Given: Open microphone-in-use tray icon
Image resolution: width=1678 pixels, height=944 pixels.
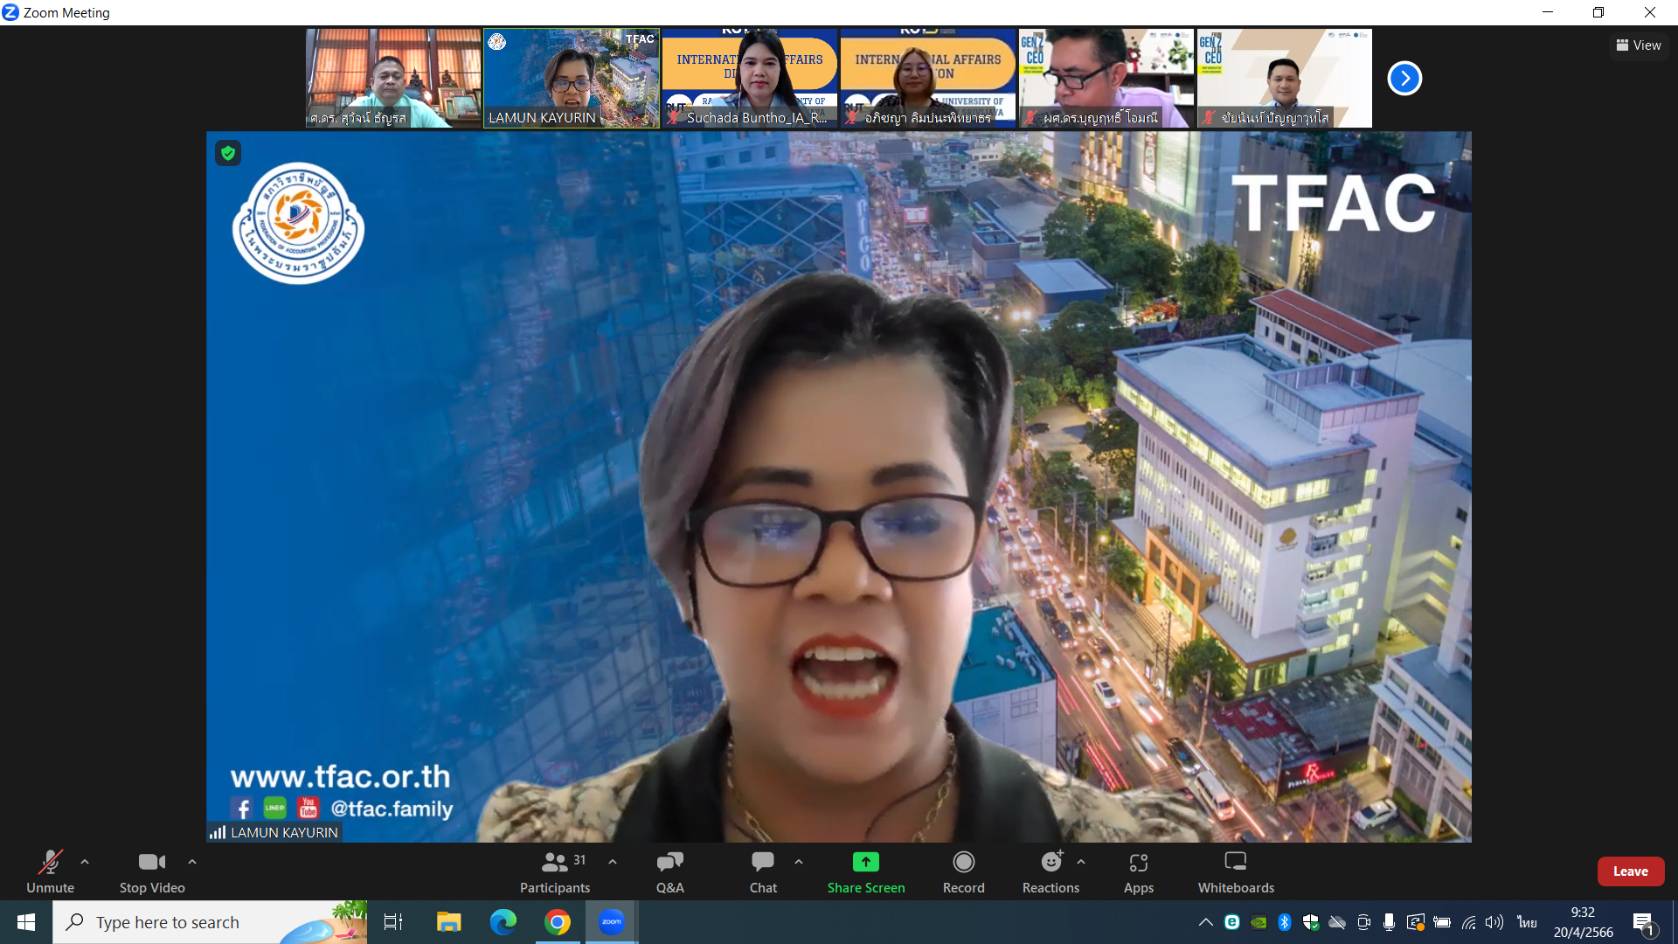Looking at the screenshot, I should coord(1390,922).
